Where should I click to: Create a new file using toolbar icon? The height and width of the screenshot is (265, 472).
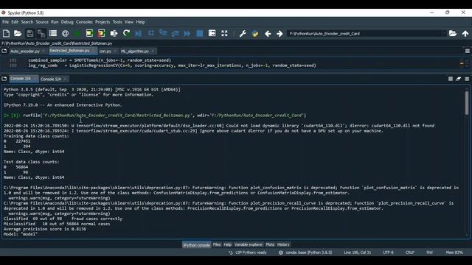pyautogui.click(x=6, y=33)
